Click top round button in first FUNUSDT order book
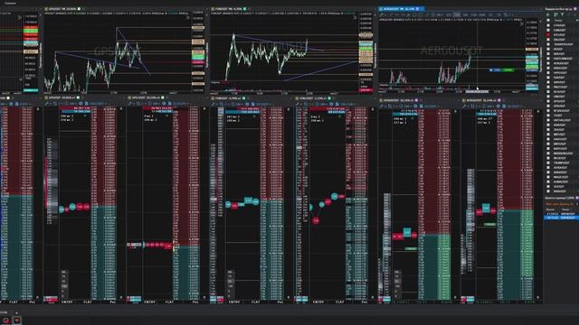 [289, 109]
